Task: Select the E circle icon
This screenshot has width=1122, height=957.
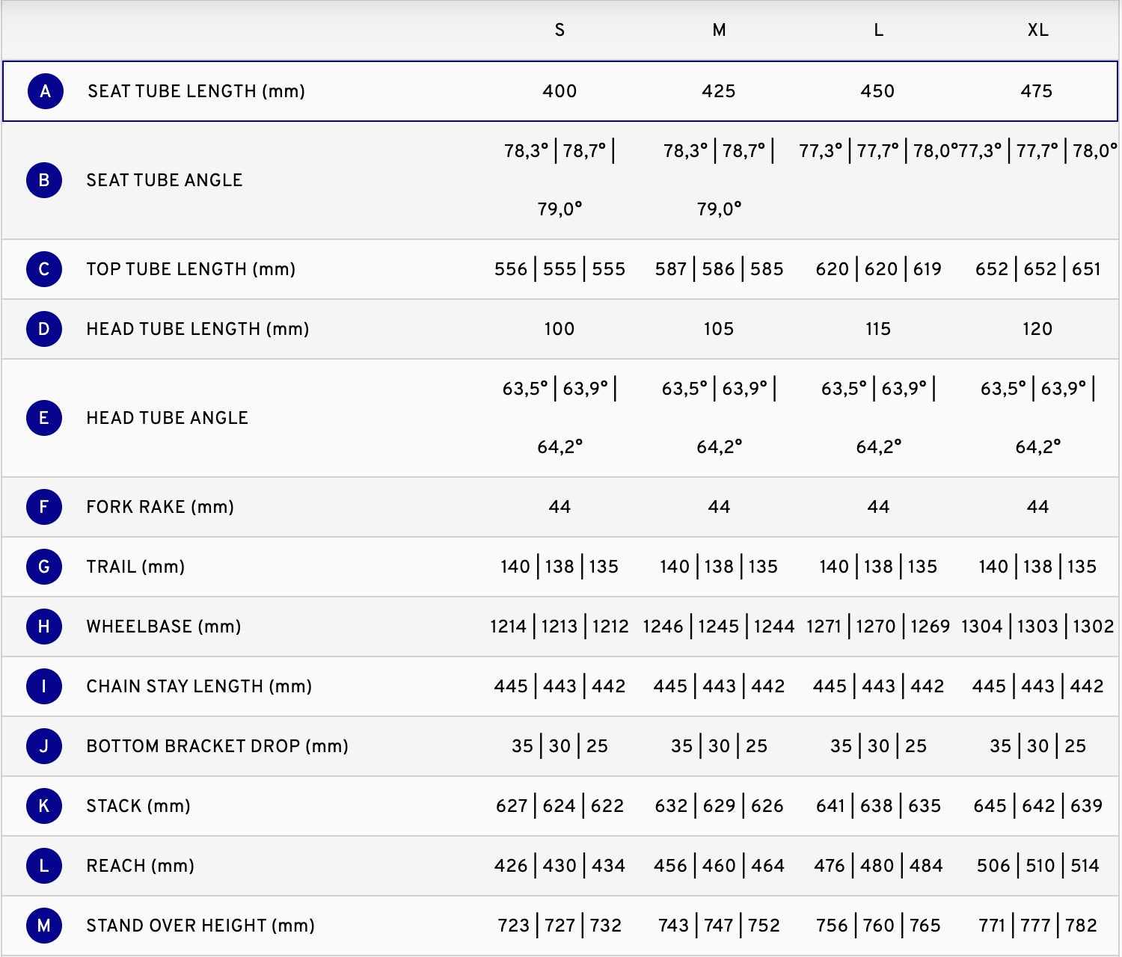Action: coord(44,418)
